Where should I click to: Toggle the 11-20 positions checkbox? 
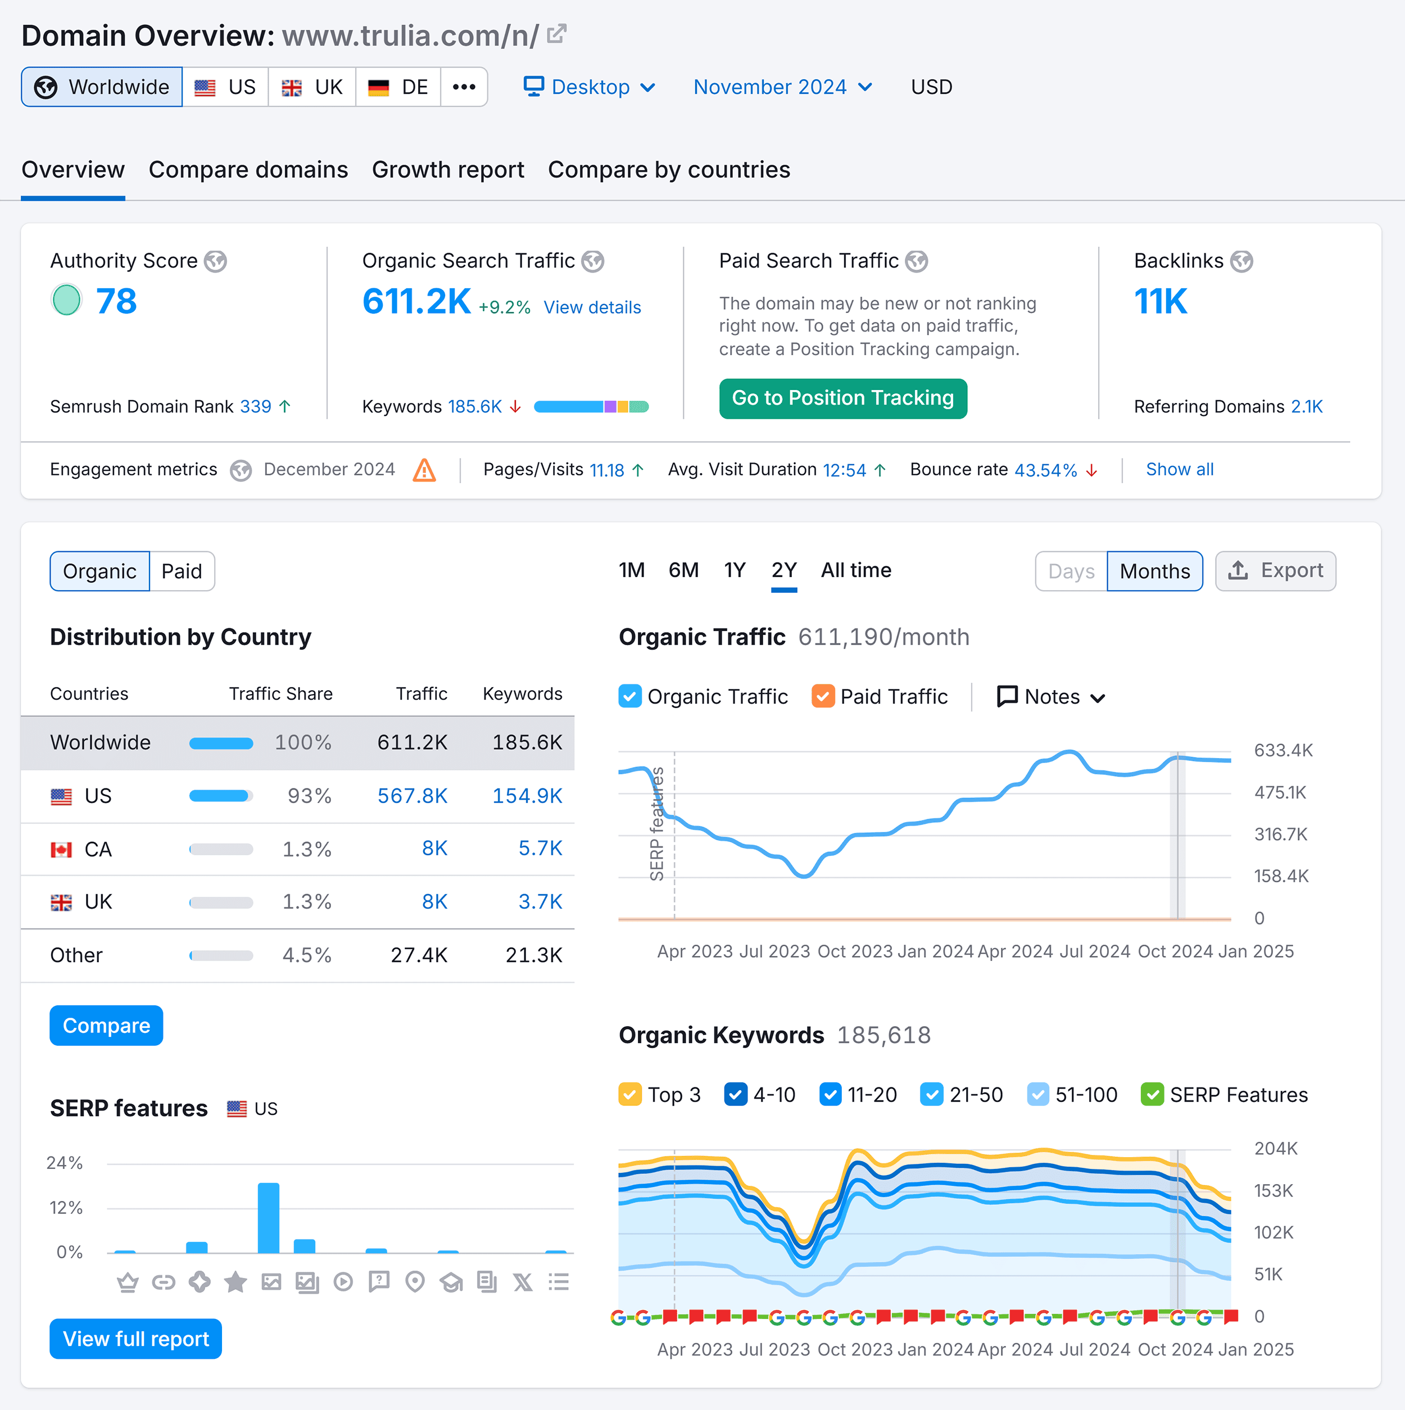(831, 1094)
